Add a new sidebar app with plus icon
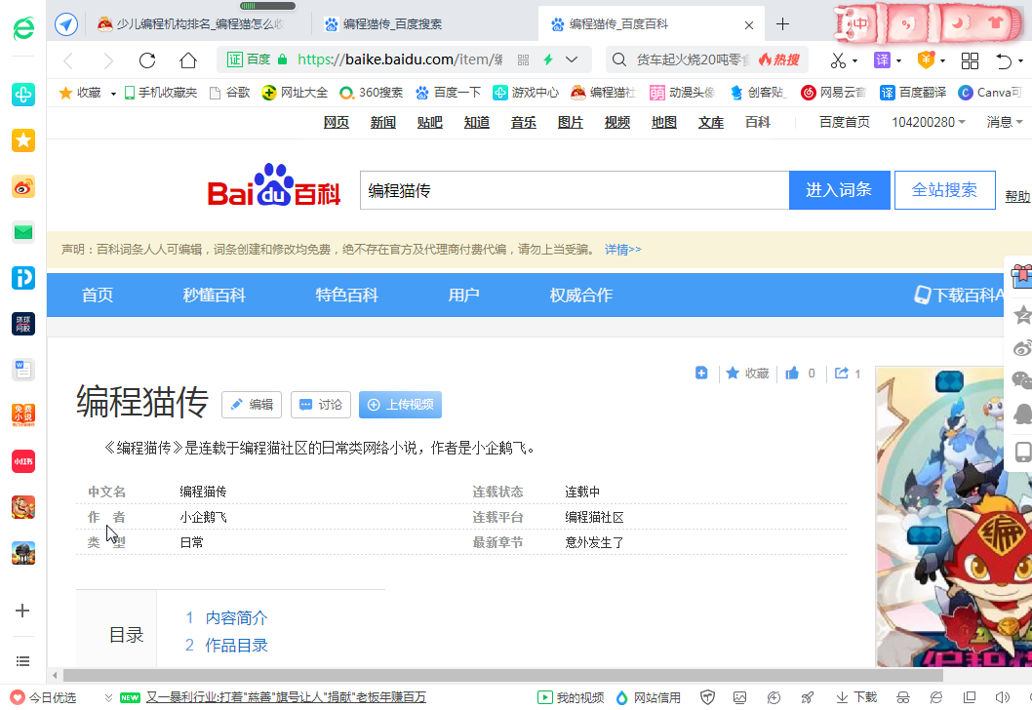 coord(22,611)
